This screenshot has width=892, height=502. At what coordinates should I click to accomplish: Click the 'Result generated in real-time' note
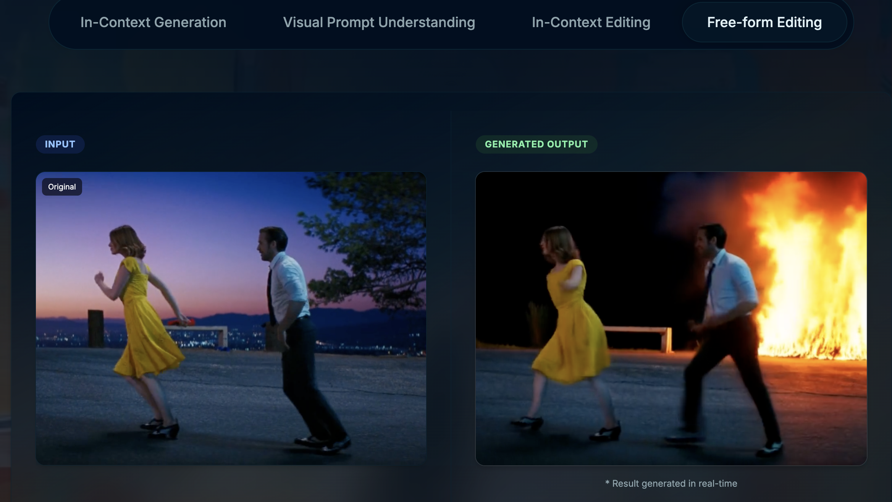[x=671, y=484]
